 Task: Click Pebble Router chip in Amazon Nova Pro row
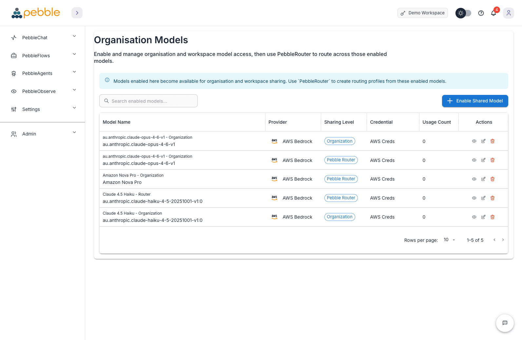coord(341,179)
